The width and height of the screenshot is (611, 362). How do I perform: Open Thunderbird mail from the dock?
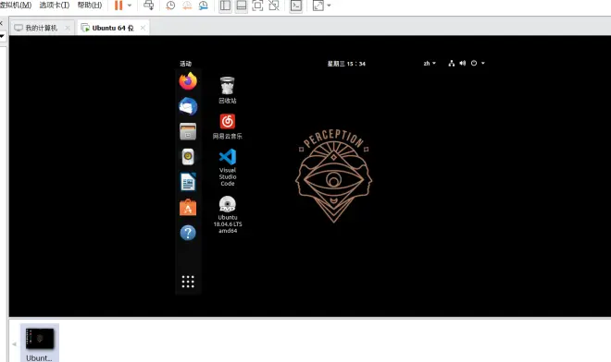(188, 106)
